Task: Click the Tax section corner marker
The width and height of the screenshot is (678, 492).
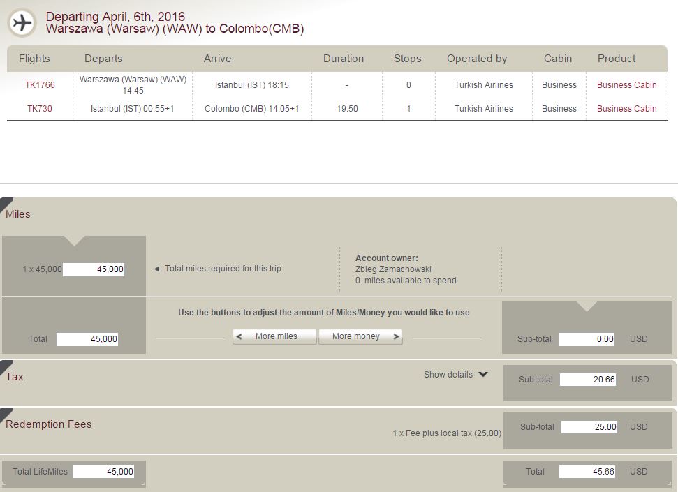Action: tap(6, 366)
